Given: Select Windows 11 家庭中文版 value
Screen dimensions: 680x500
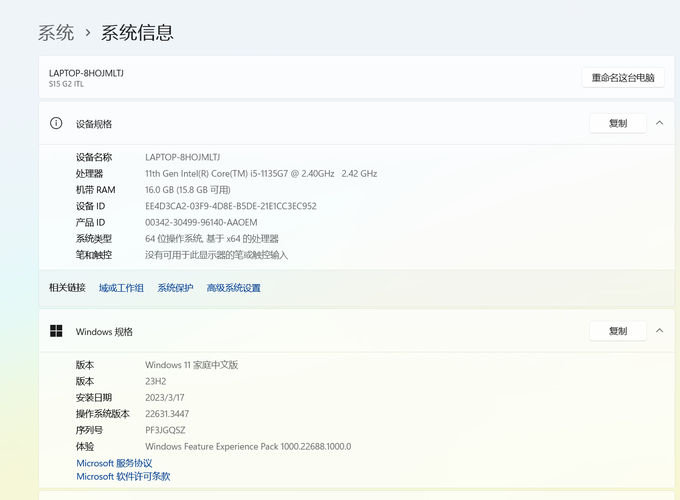Looking at the screenshot, I should tap(192, 365).
